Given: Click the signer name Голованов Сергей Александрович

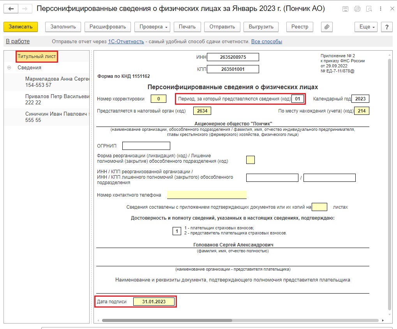Looking at the screenshot, I should point(233,245).
